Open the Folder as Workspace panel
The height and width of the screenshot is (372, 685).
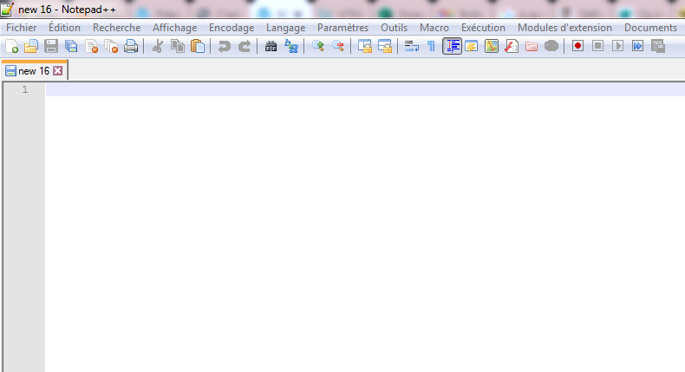(532, 46)
